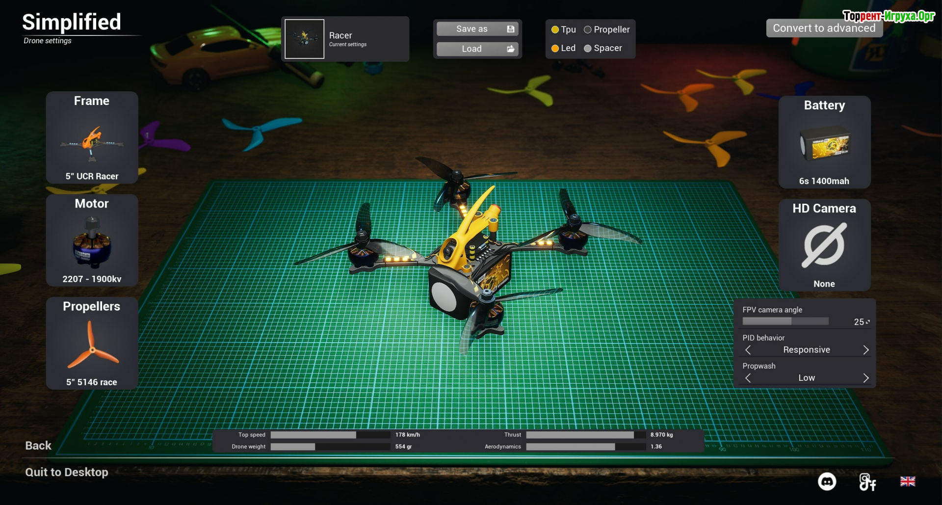Click the HD Camera None icon
This screenshot has height=505, width=942.
(x=824, y=245)
